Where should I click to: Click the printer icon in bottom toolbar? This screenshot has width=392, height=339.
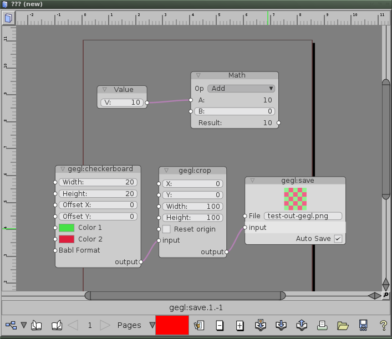pos(322,326)
